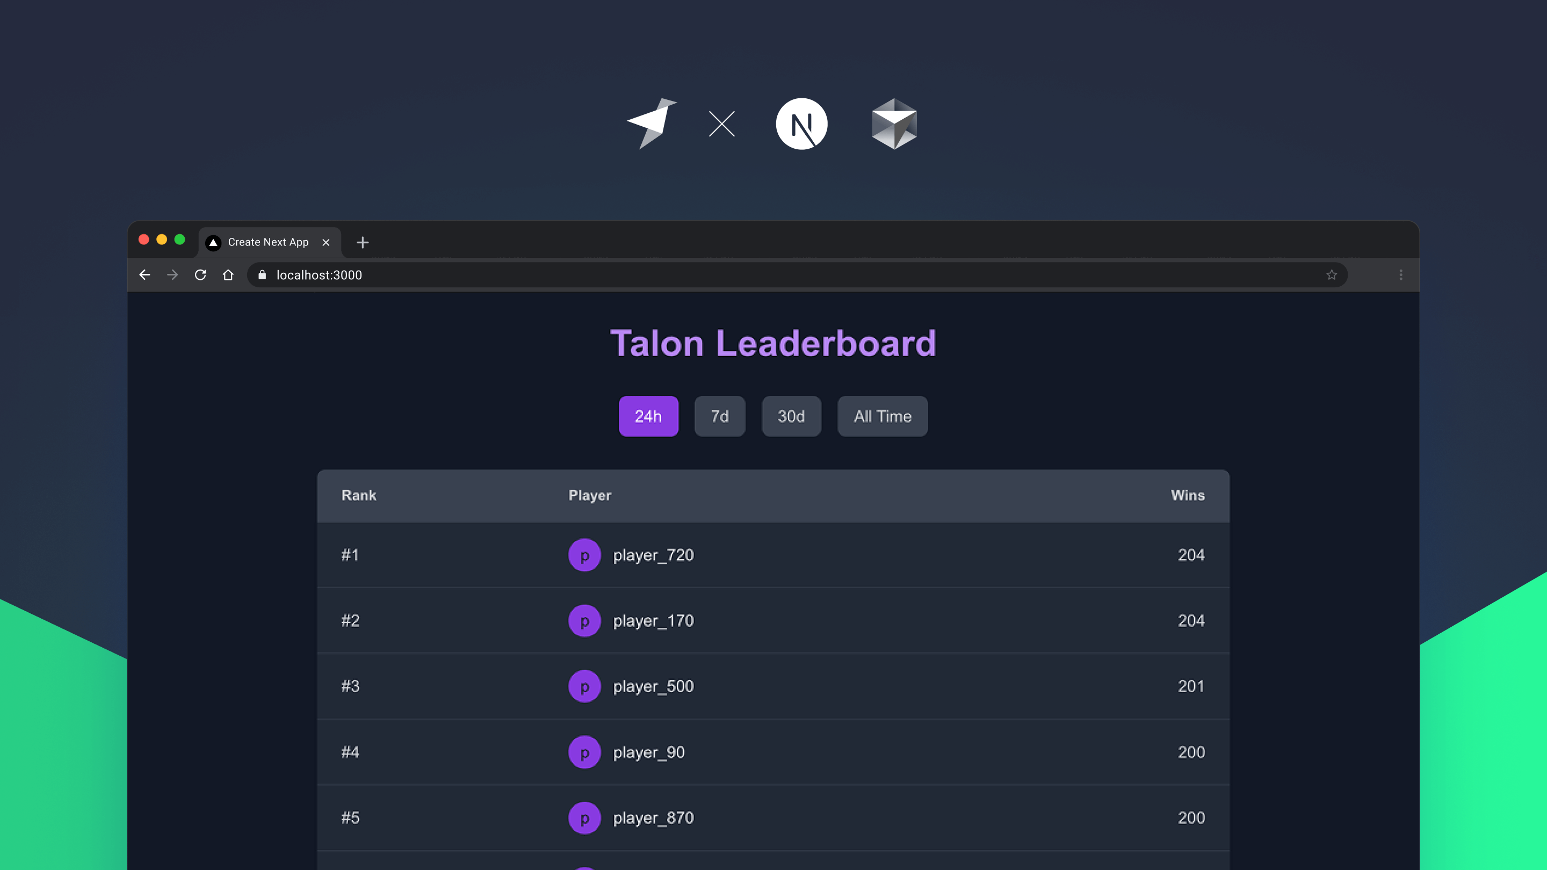Screen dimensions: 1547x870
Task: Click the browser forward arrow
Action: click(x=172, y=275)
